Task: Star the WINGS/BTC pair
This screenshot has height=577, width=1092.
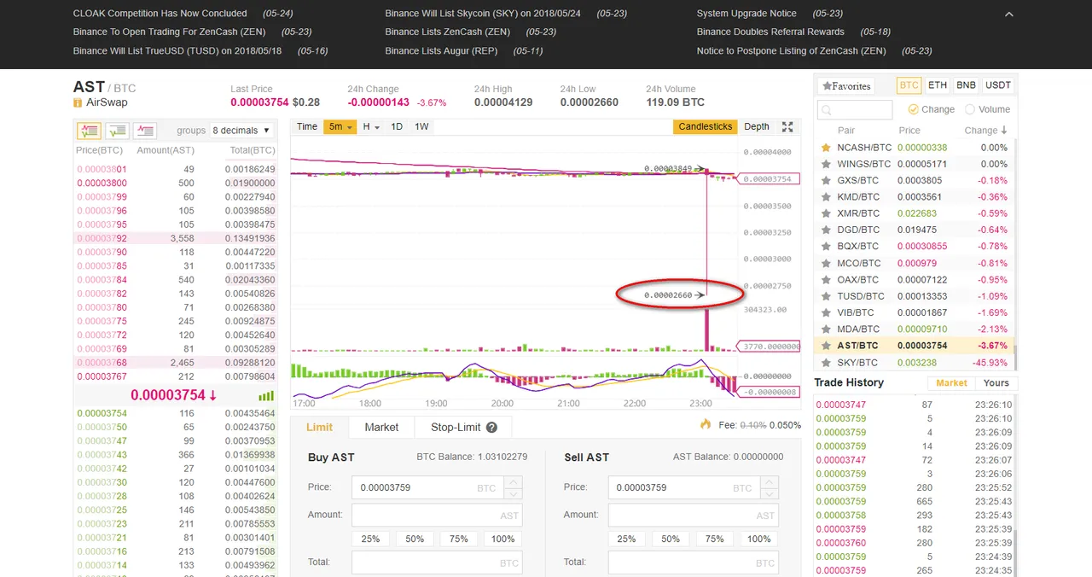Action: [825, 164]
